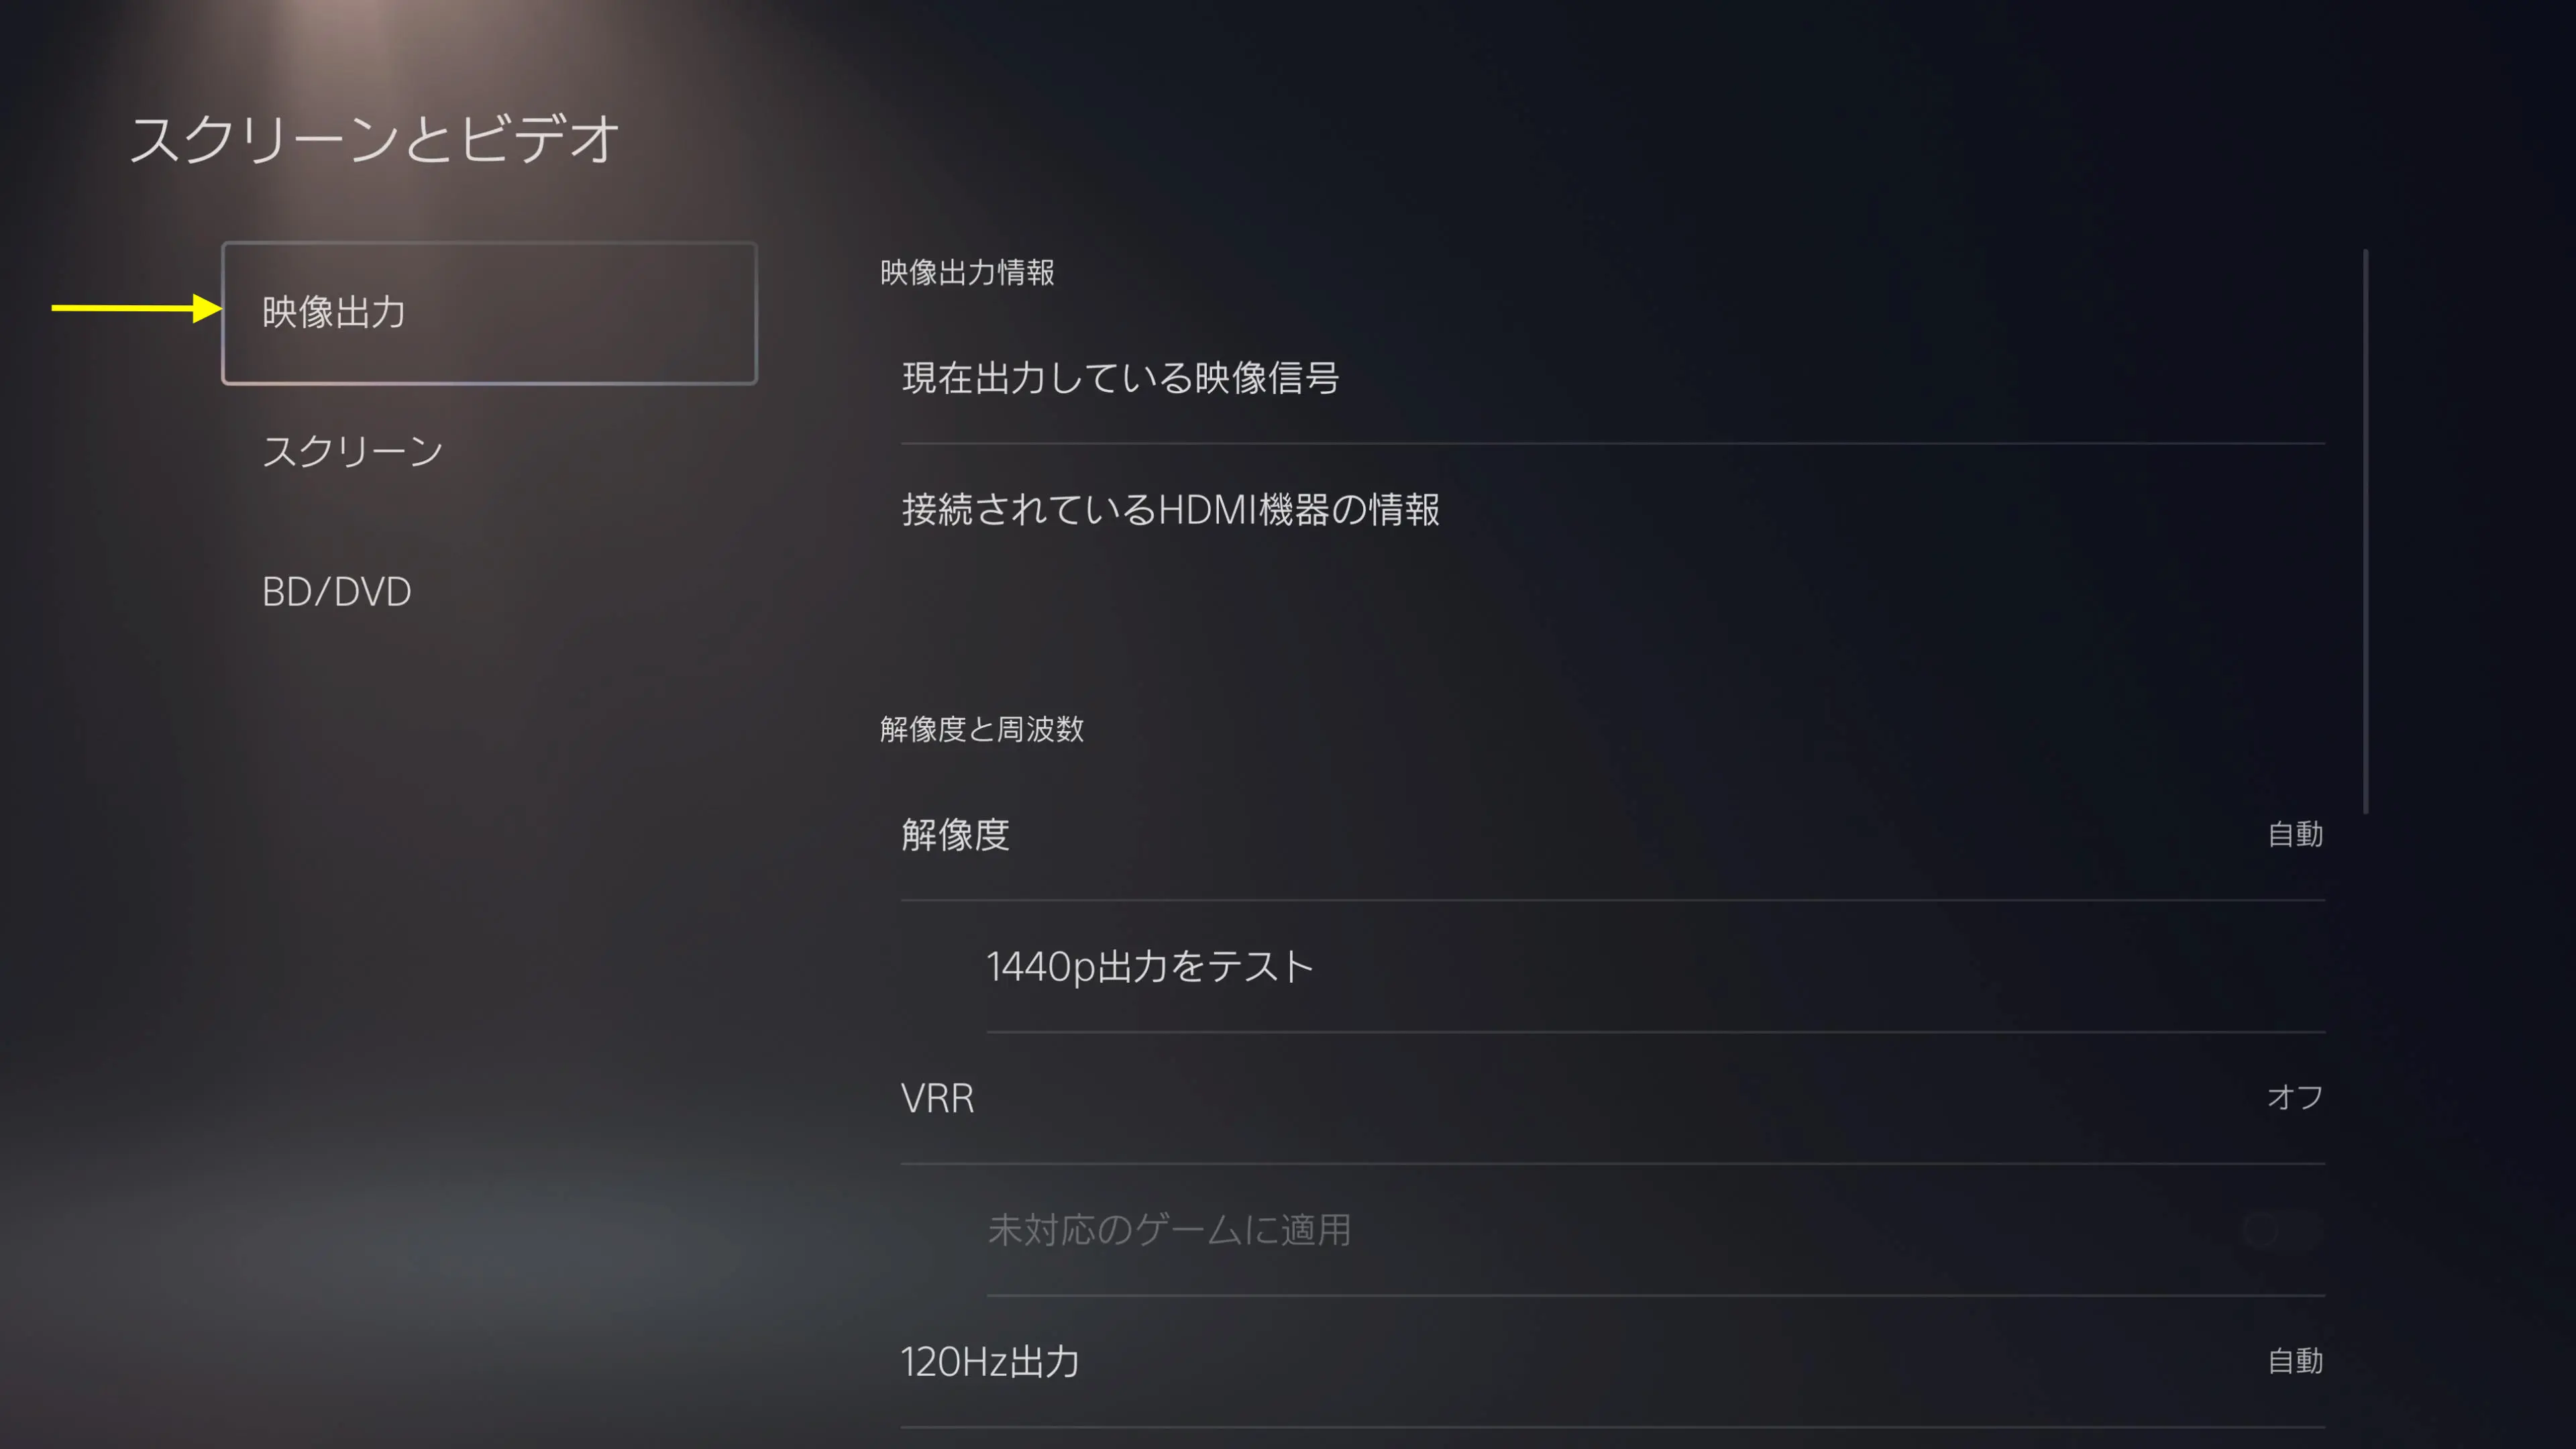Click the 映像出力情報 section header
Viewport: 2576px width, 1449px height.
tap(966, 273)
